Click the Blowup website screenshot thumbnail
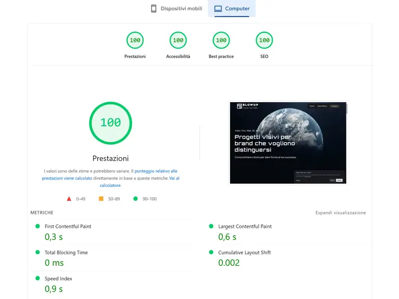The image size is (399, 299). click(x=288, y=143)
